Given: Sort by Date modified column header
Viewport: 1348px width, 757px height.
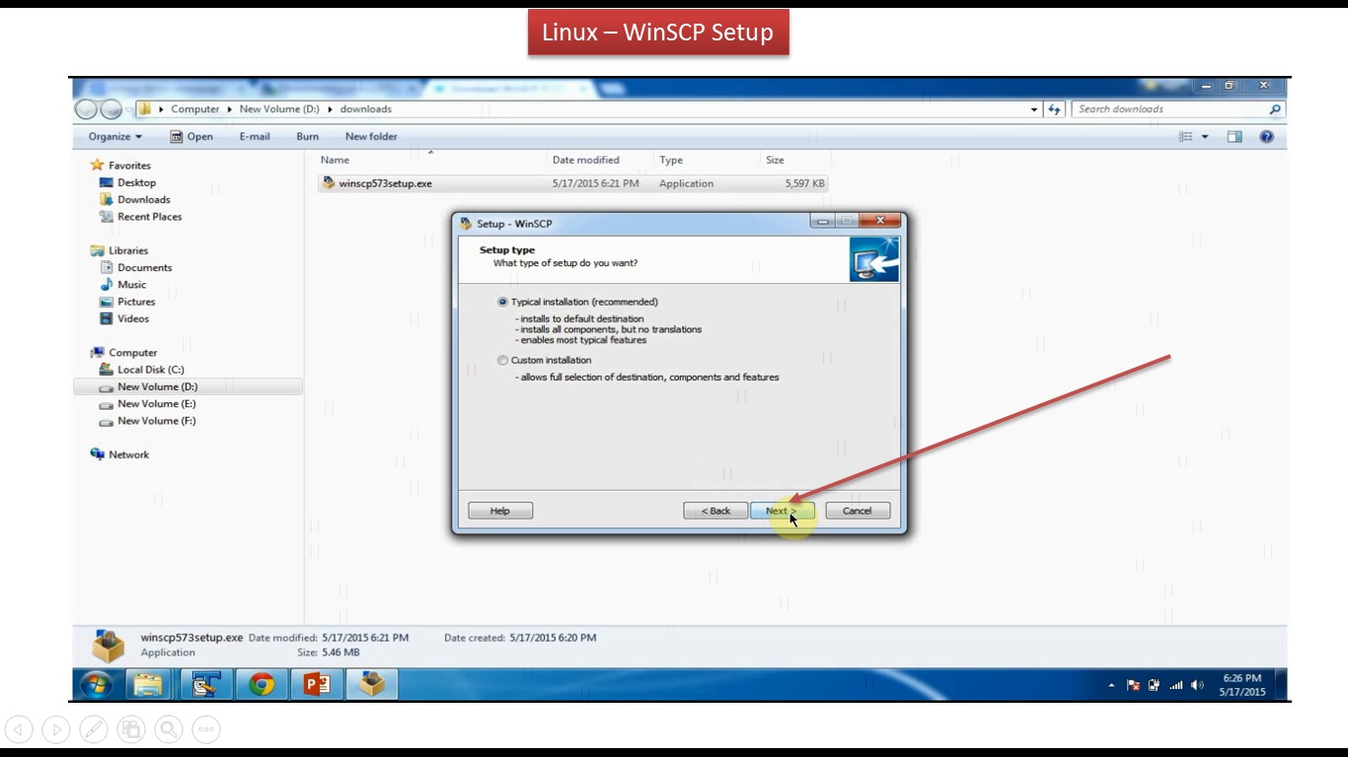Looking at the screenshot, I should tap(586, 160).
